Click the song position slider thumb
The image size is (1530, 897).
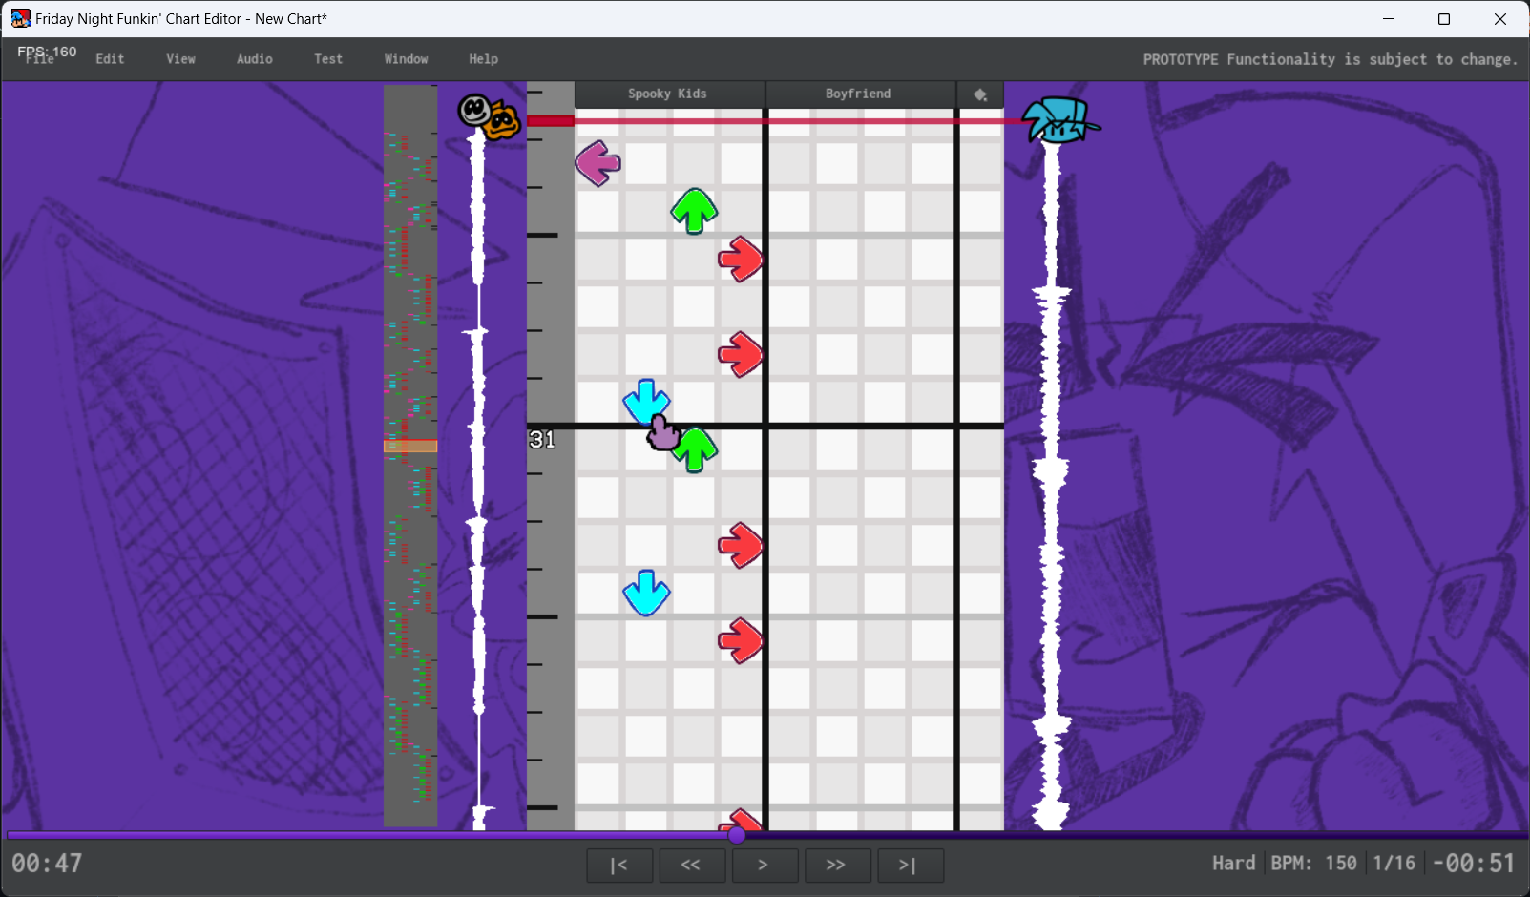(x=737, y=835)
